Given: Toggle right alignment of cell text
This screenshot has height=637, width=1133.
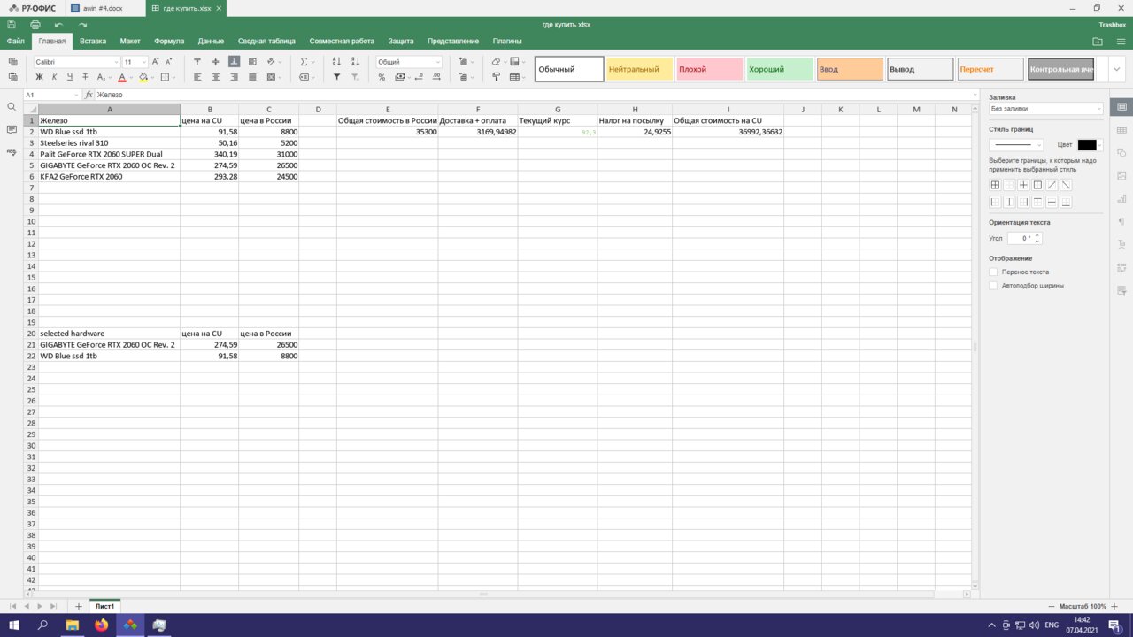Looking at the screenshot, I should coord(234,77).
